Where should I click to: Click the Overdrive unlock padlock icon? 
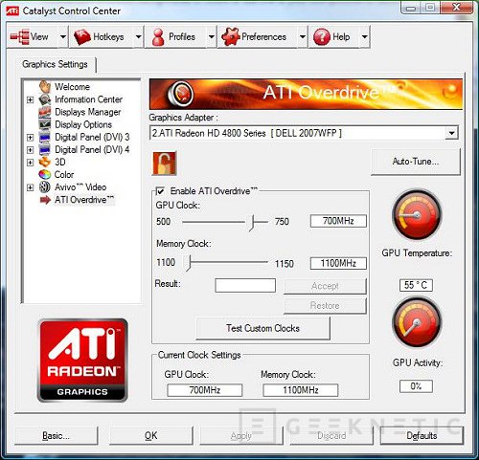(165, 164)
